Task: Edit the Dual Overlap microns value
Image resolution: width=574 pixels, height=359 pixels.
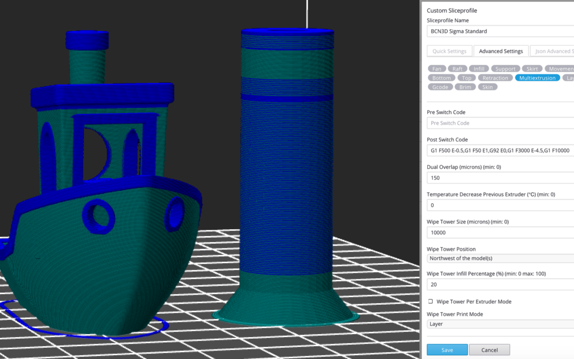Action: (x=501, y=178)
